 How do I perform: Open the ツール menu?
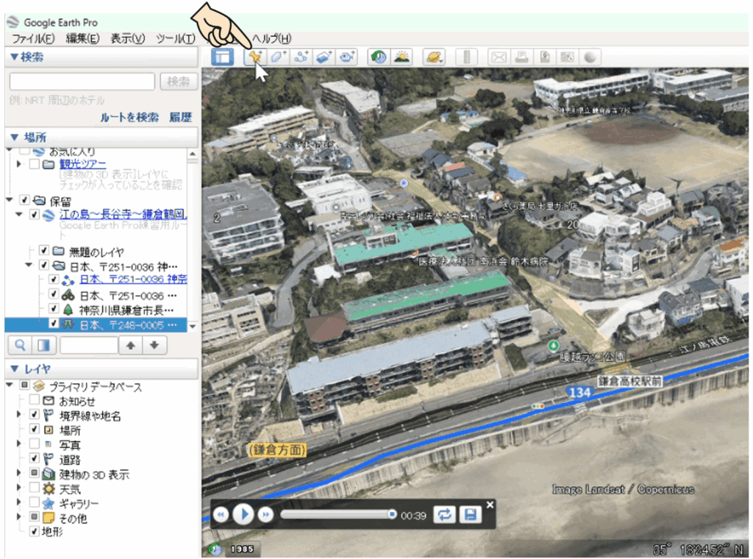pos(175,39)
